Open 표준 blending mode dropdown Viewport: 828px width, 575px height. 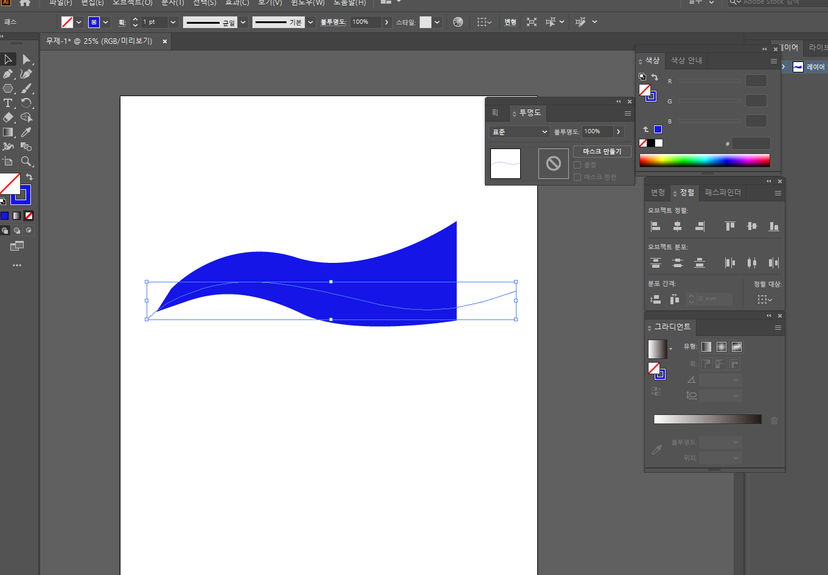519,132
